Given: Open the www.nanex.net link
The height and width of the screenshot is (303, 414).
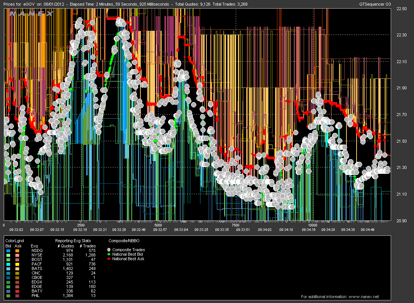Looking at the screenshot, I should 364,297.
